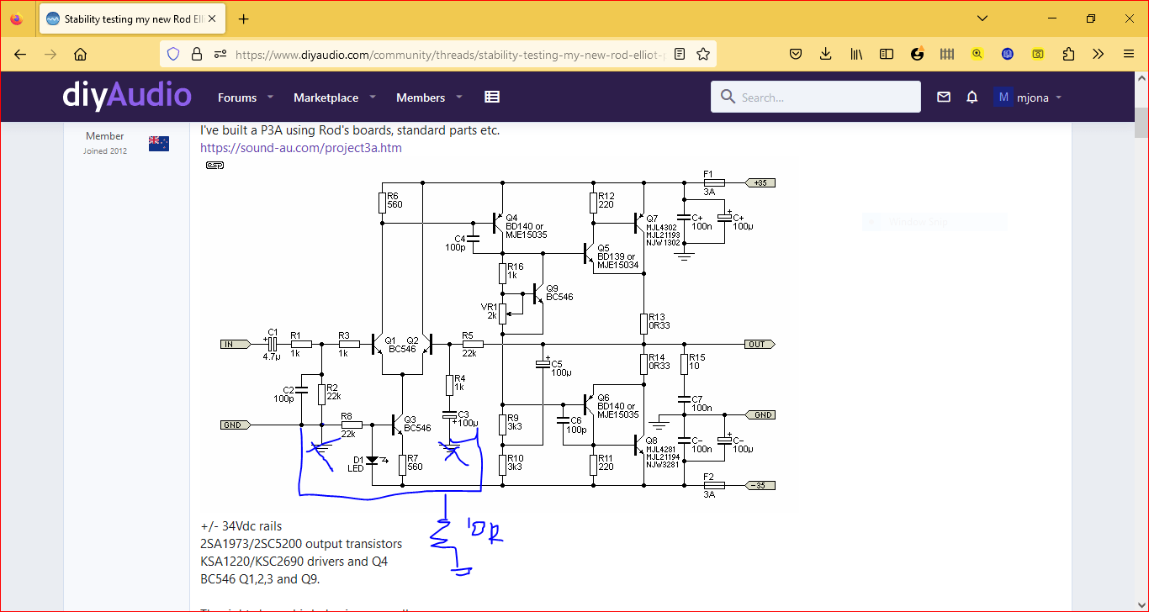Select the Stability testing browser tab
1149x612 pixels.
point(133,18)
